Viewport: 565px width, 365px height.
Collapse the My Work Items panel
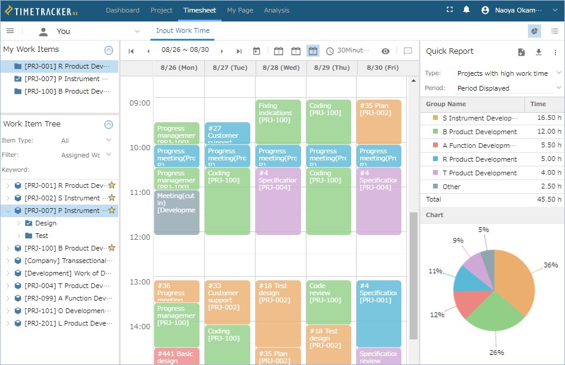coord(108,50)
